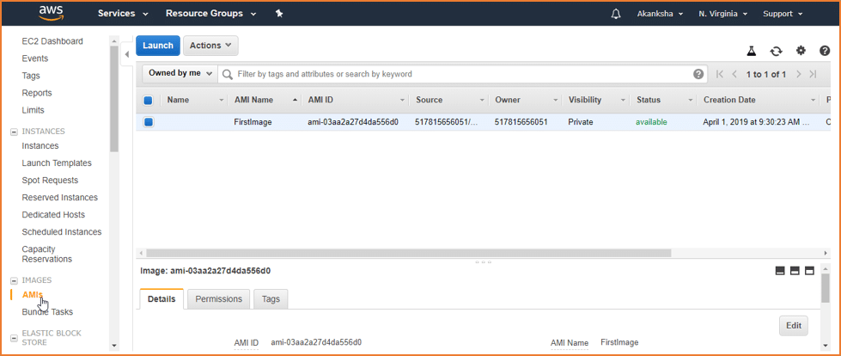This screenshot has width=841, height=356.
Task: Switch to the Details tab
Action: pyautogui.click(x=161, y=299)
